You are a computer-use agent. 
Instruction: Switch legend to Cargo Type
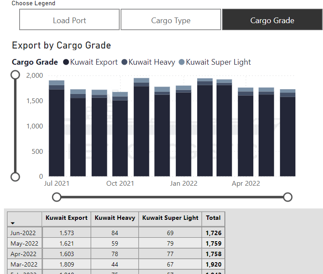point(170,20)
